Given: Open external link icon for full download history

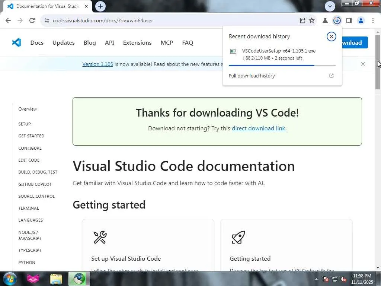Looking at the screenshot, I should [x=332, y=76].
